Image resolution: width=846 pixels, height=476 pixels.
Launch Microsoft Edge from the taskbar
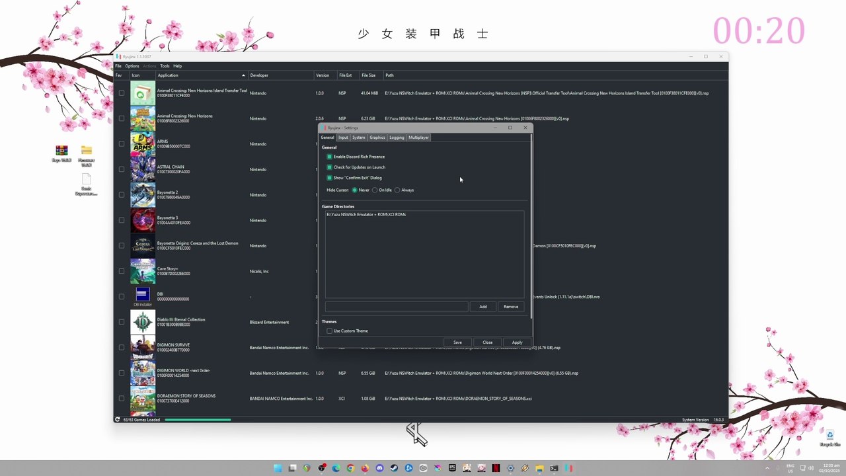[x=336, y=468]
